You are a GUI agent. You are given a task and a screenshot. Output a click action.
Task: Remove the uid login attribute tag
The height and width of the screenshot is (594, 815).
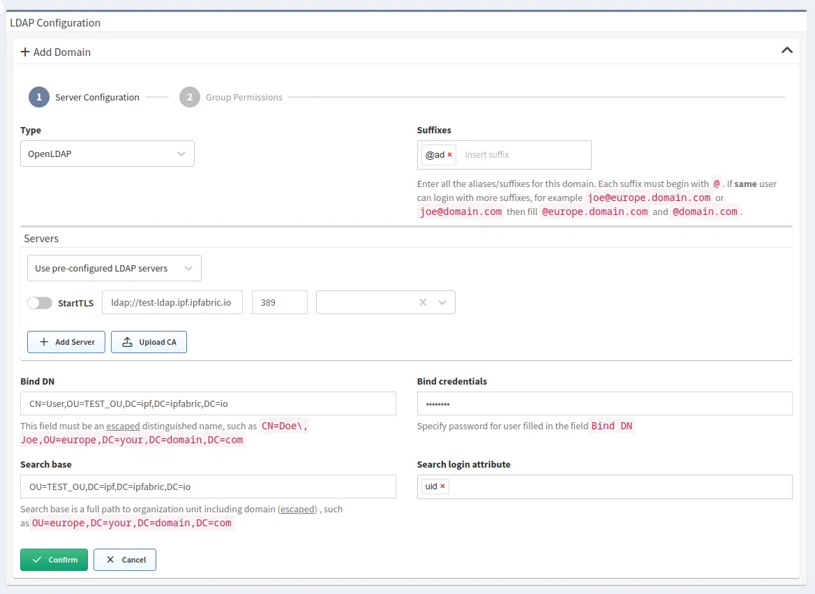coord(442,487)
